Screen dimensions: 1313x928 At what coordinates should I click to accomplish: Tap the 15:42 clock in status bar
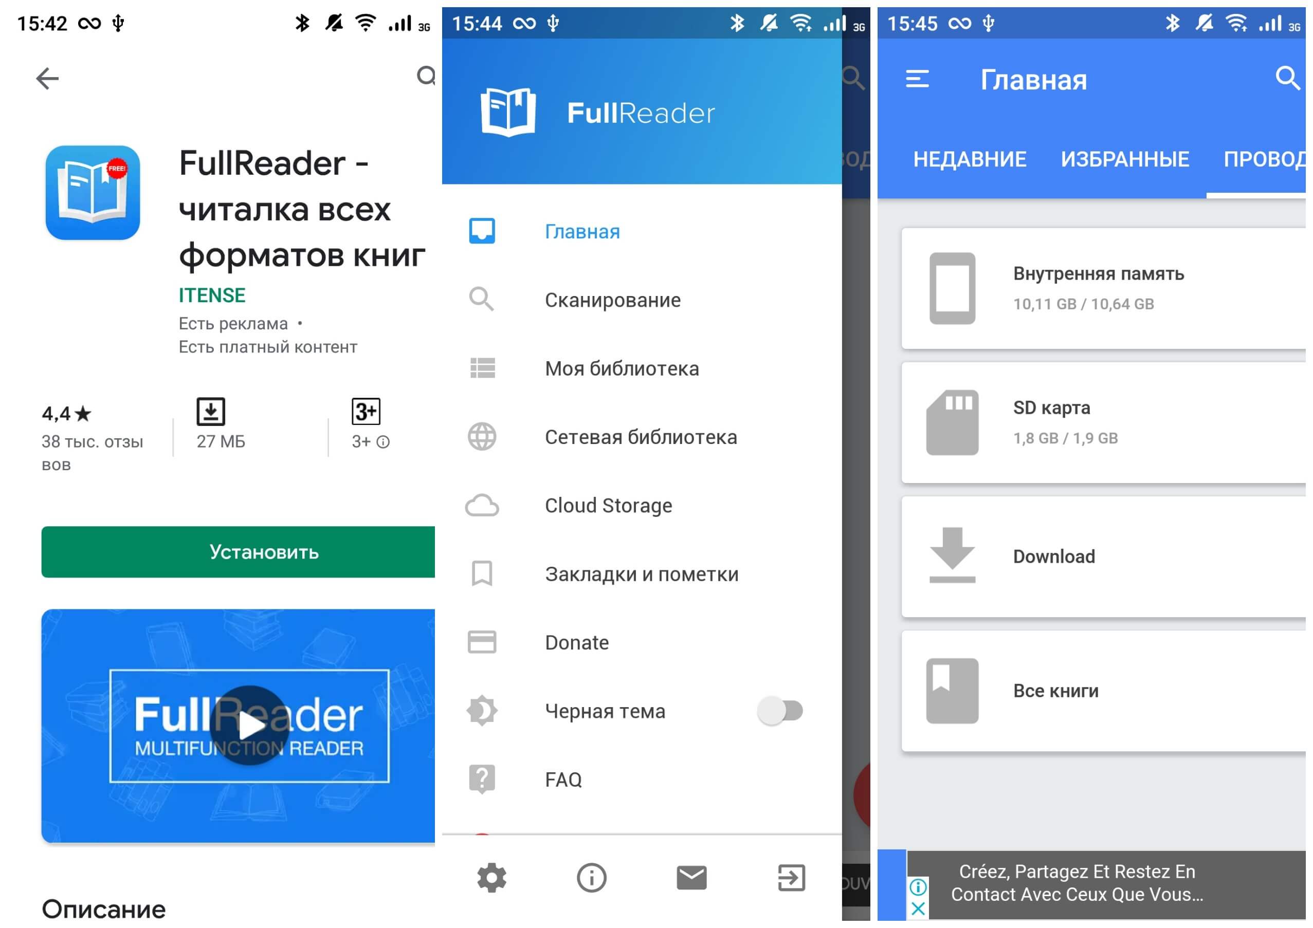coord(42,24)
